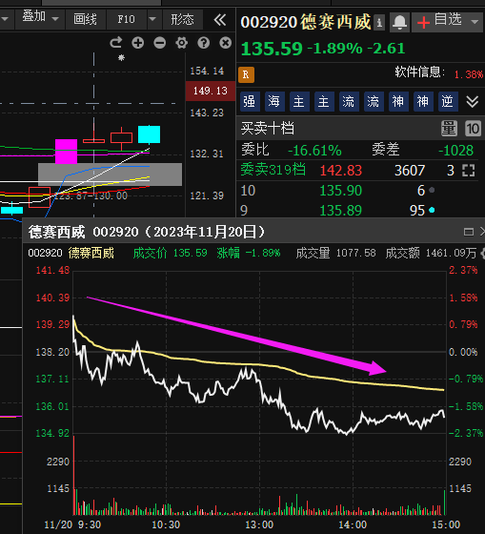Click the 成交额 1461.09万 label in popup
The width and height of the screenshot is (485, 534).
tap(431, 253)
